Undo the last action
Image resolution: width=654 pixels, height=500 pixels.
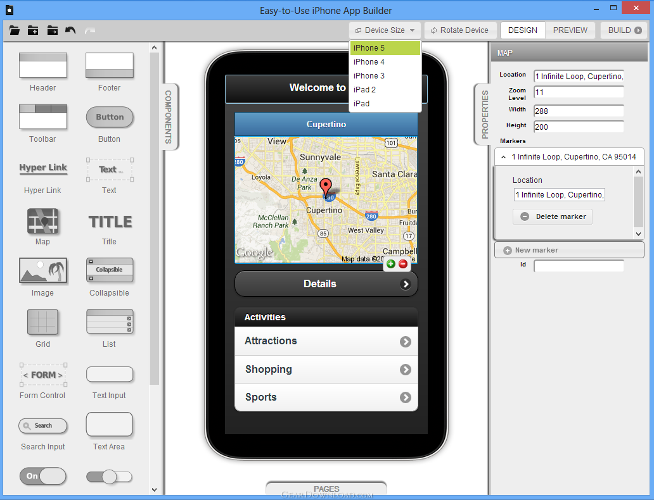tap(70, 30)
